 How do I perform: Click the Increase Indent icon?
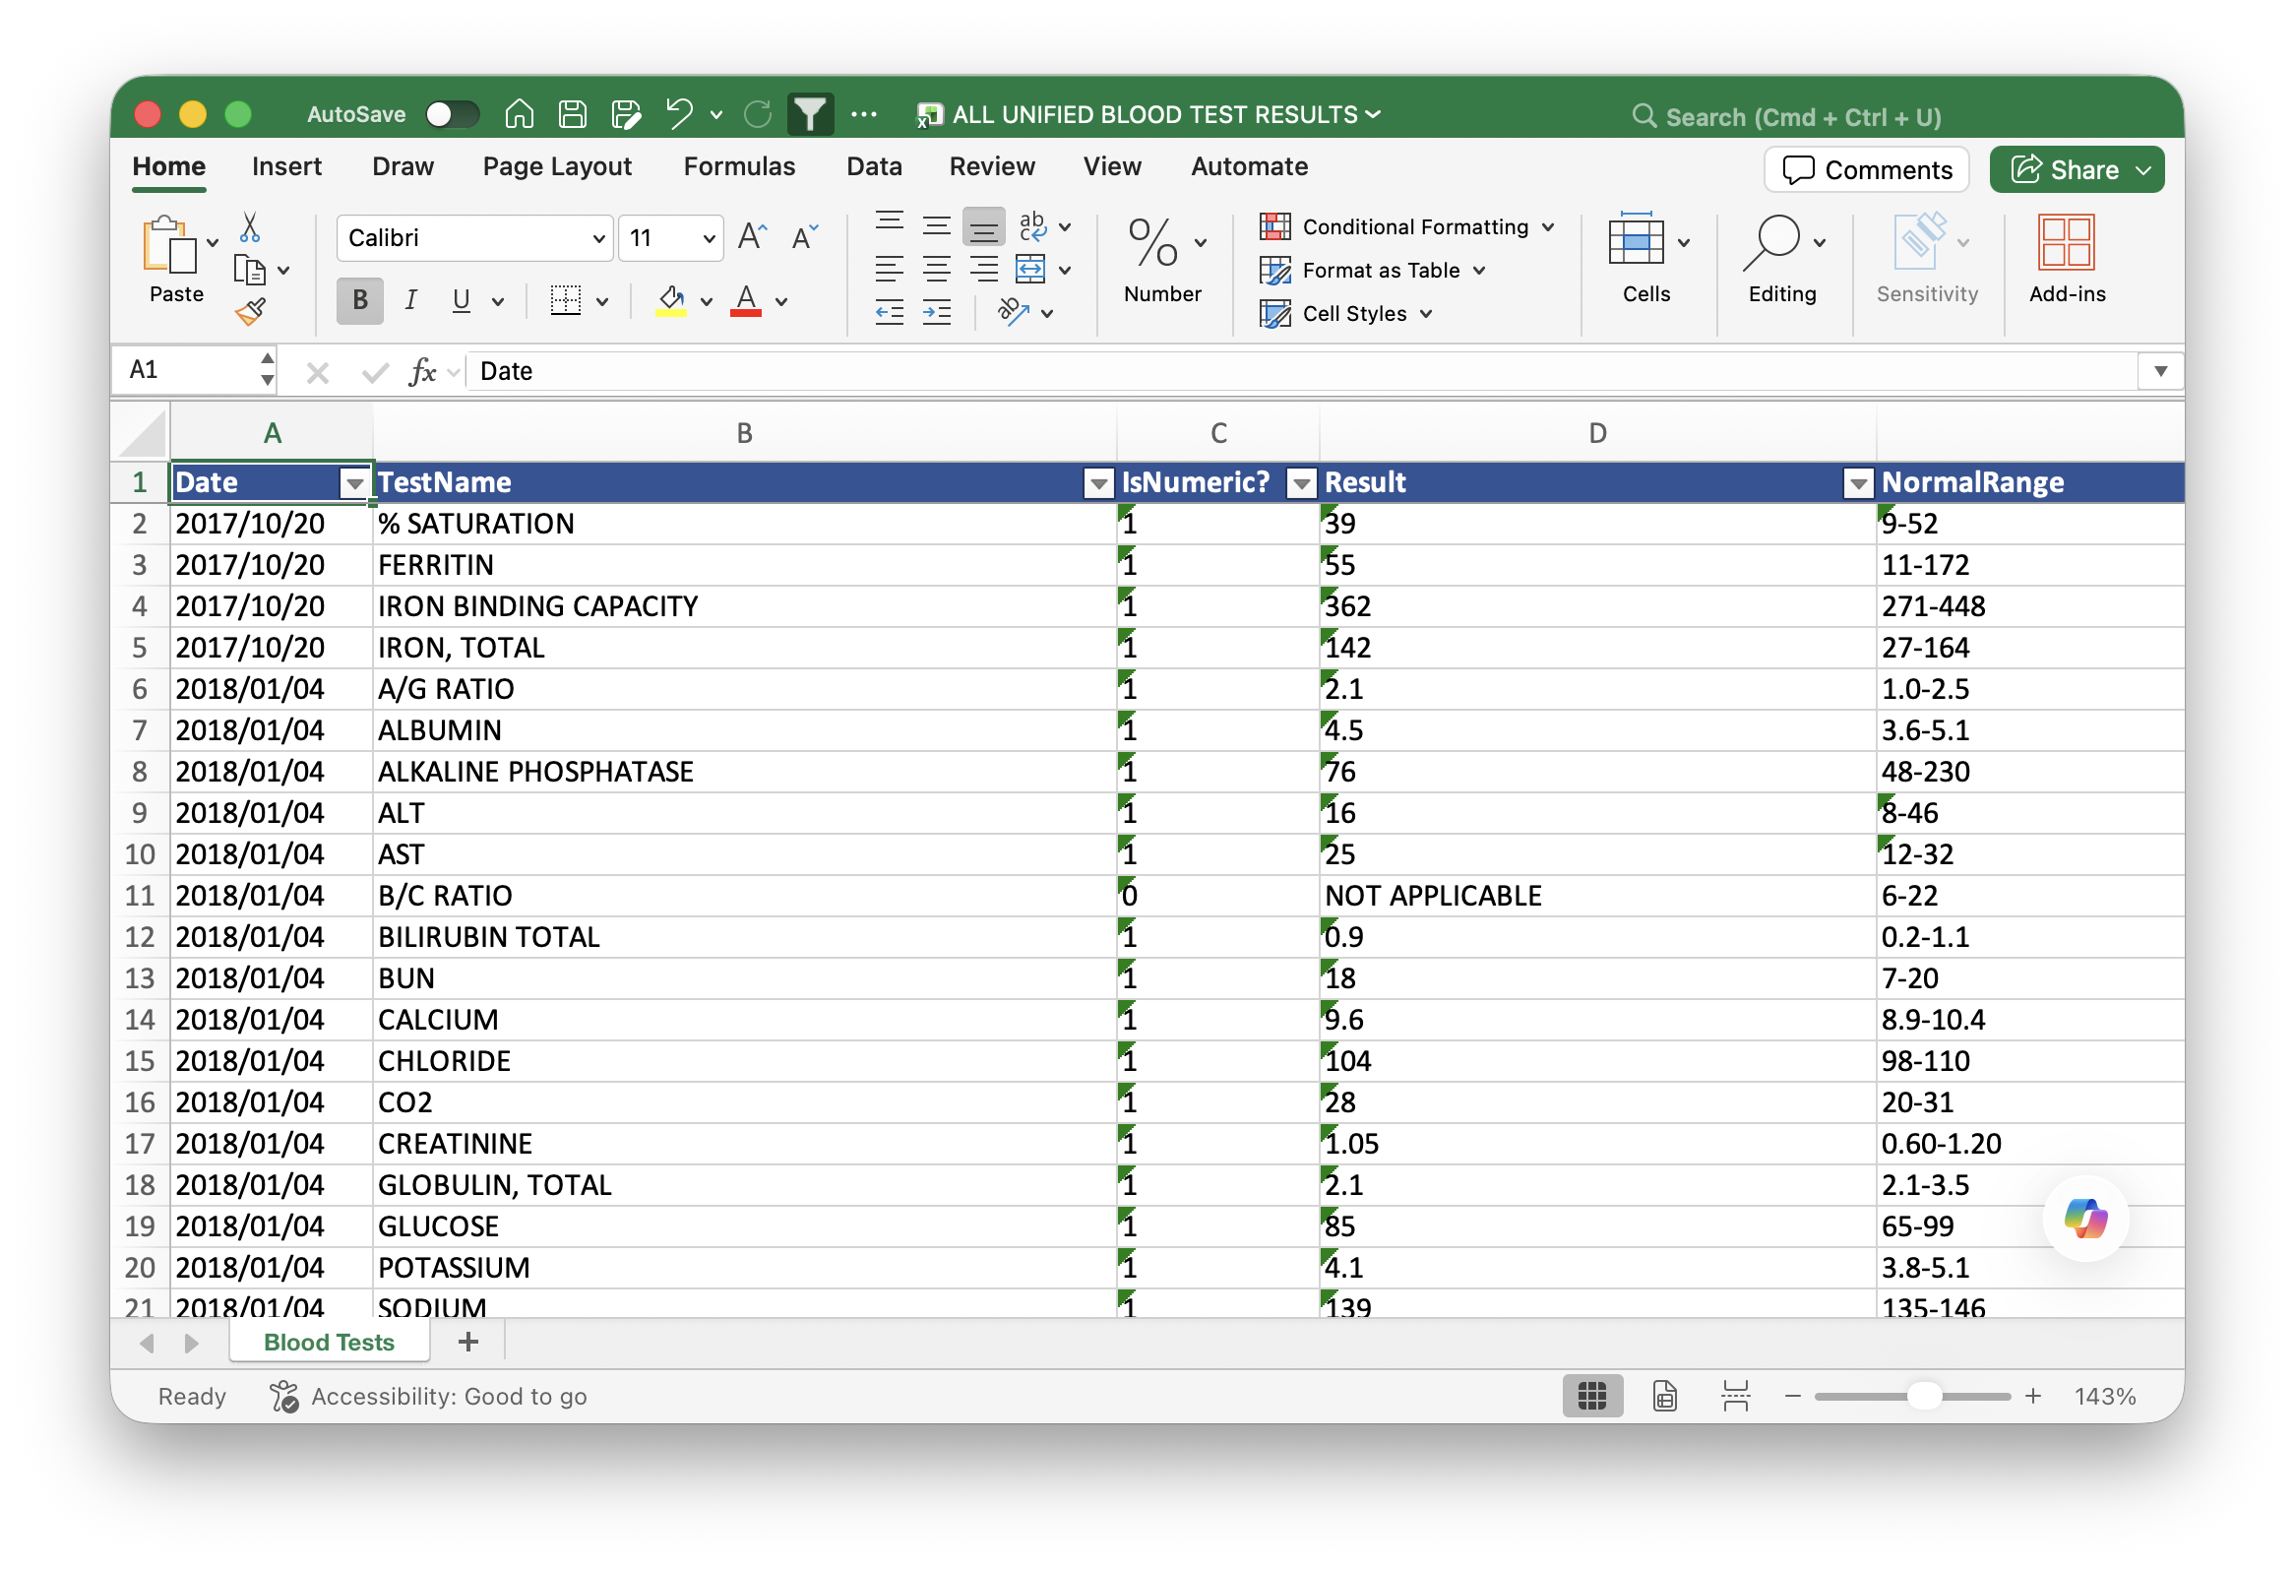click(936, 313)
